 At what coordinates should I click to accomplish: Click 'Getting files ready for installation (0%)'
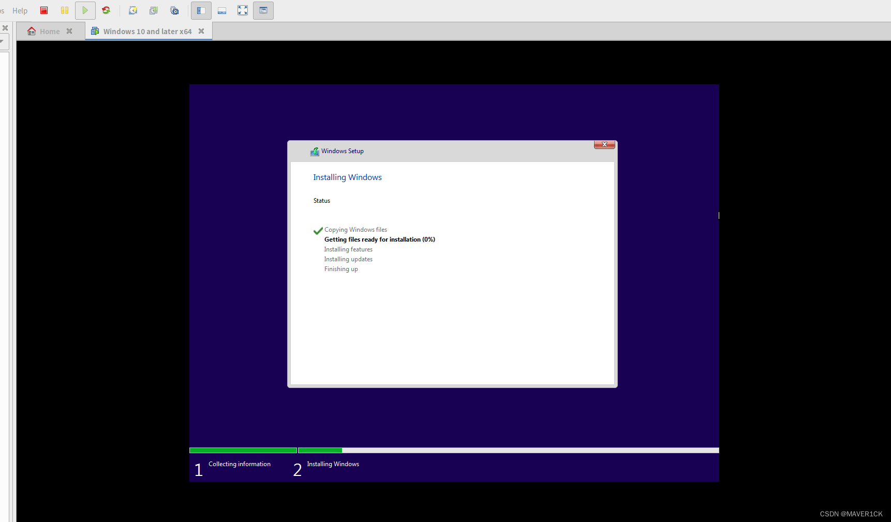379,240
